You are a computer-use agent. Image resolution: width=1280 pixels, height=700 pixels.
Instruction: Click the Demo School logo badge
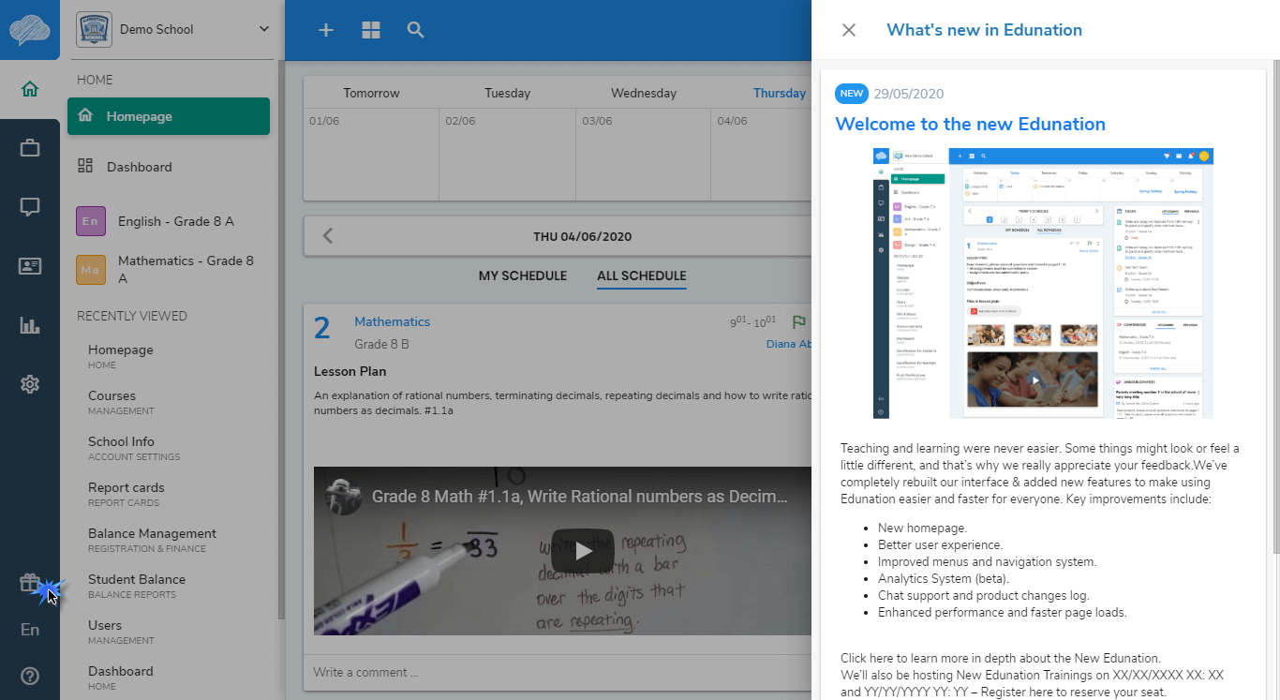pos(94,30)
